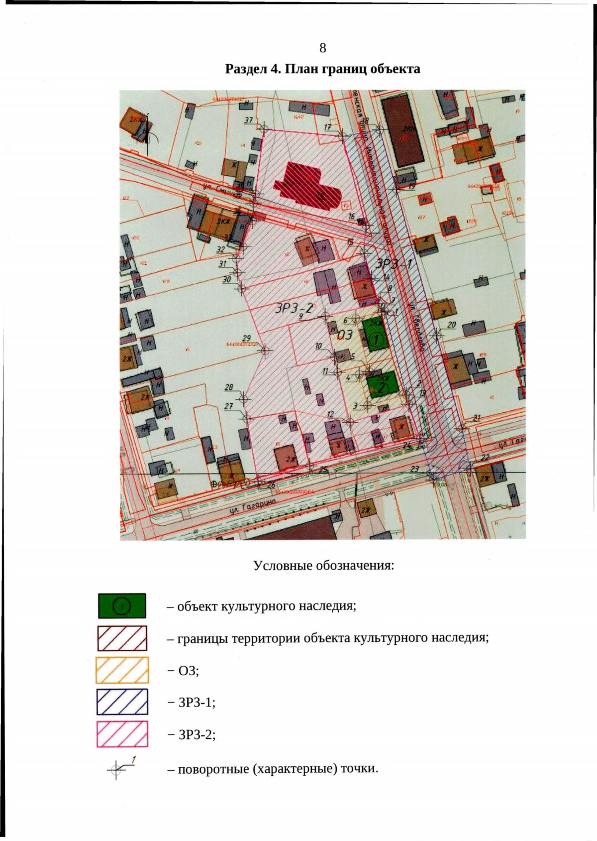Click the brown hatched territory boundary swatch
The image size is (597, 841).
click(x=122, y=638)
